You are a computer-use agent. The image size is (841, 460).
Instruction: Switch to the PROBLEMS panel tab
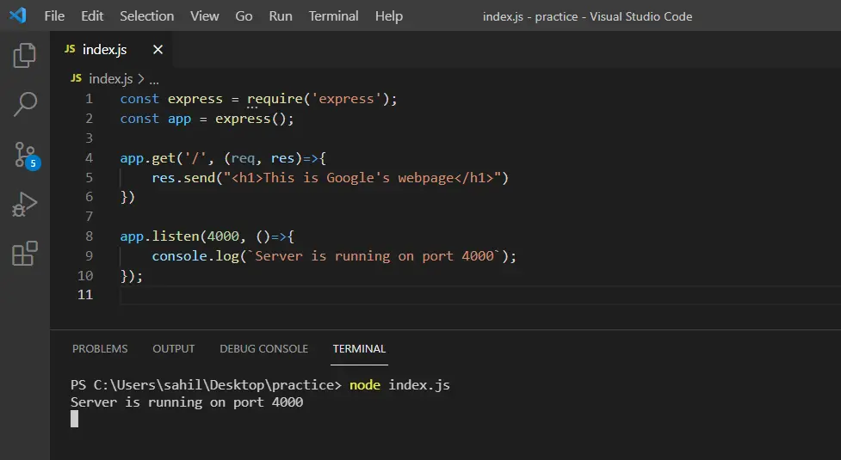click(x=100, y=348)
